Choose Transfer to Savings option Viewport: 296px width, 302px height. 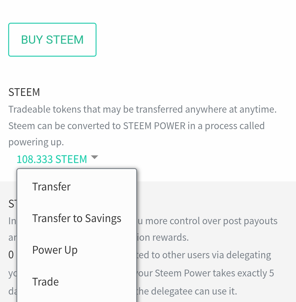pyautogui.click(x=77, y=218)
